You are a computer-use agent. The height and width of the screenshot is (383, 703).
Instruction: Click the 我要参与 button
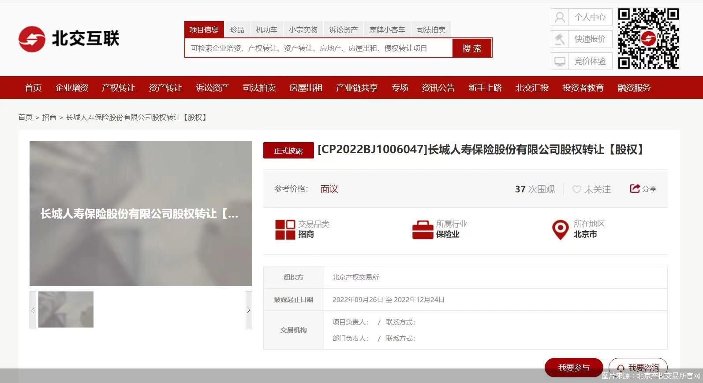[x=574, y=368]
